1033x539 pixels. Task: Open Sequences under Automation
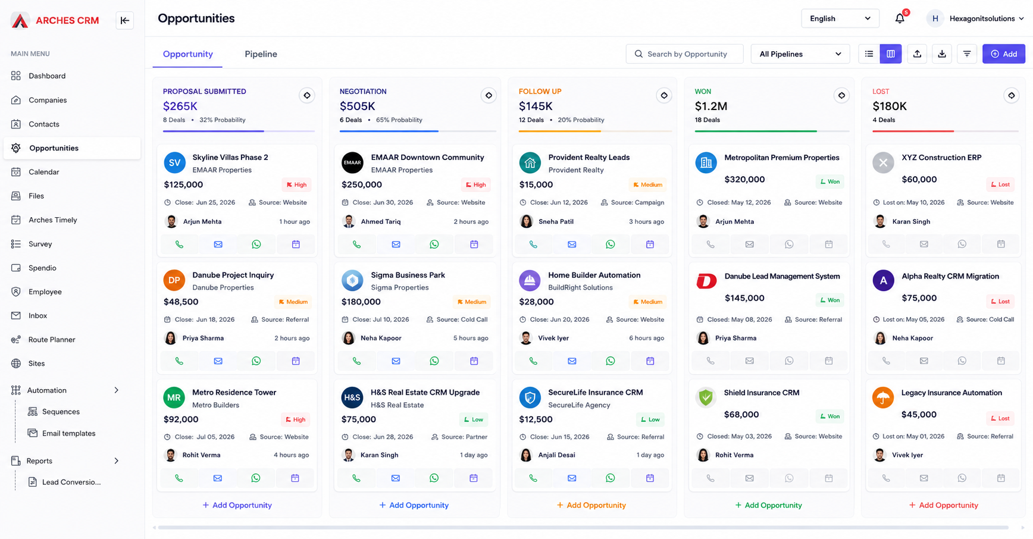pyautogui.click(x=61, y=412)
